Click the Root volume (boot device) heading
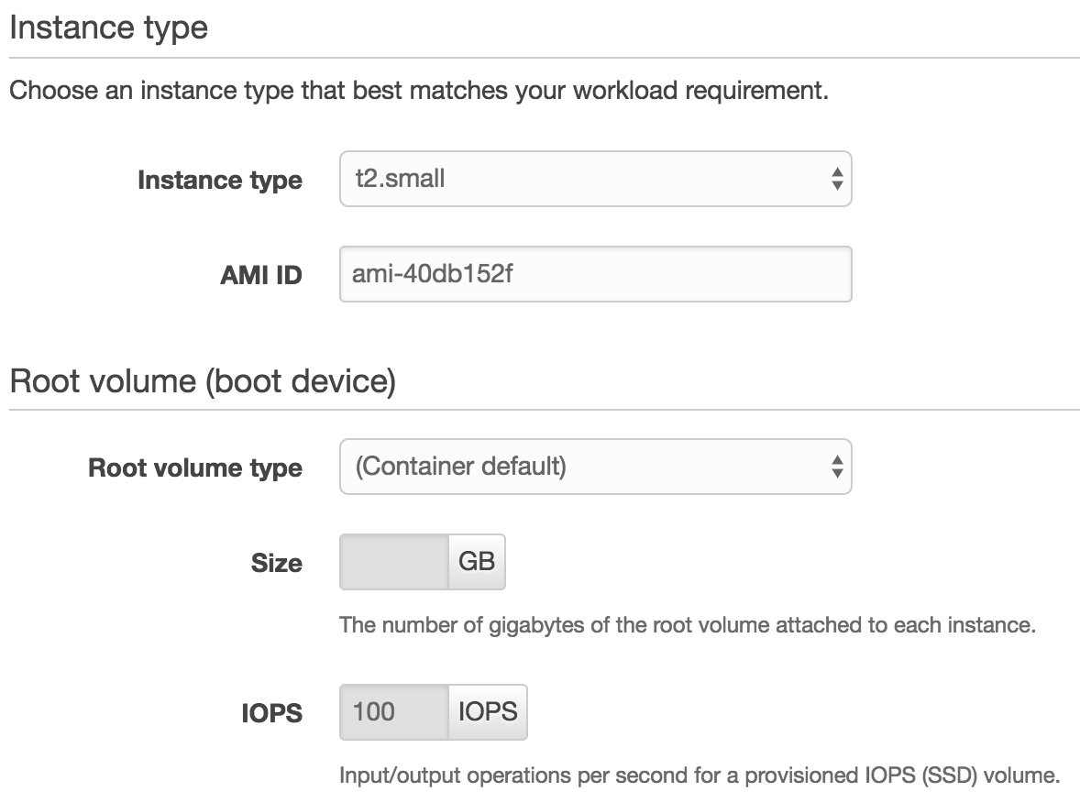1080x803 pixels. click(204, 381)
